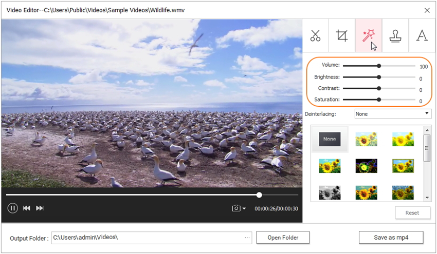The height and width of the screenshot is (254, 437).
Task: Click the Open Folder button
Action: coord(283,238)
